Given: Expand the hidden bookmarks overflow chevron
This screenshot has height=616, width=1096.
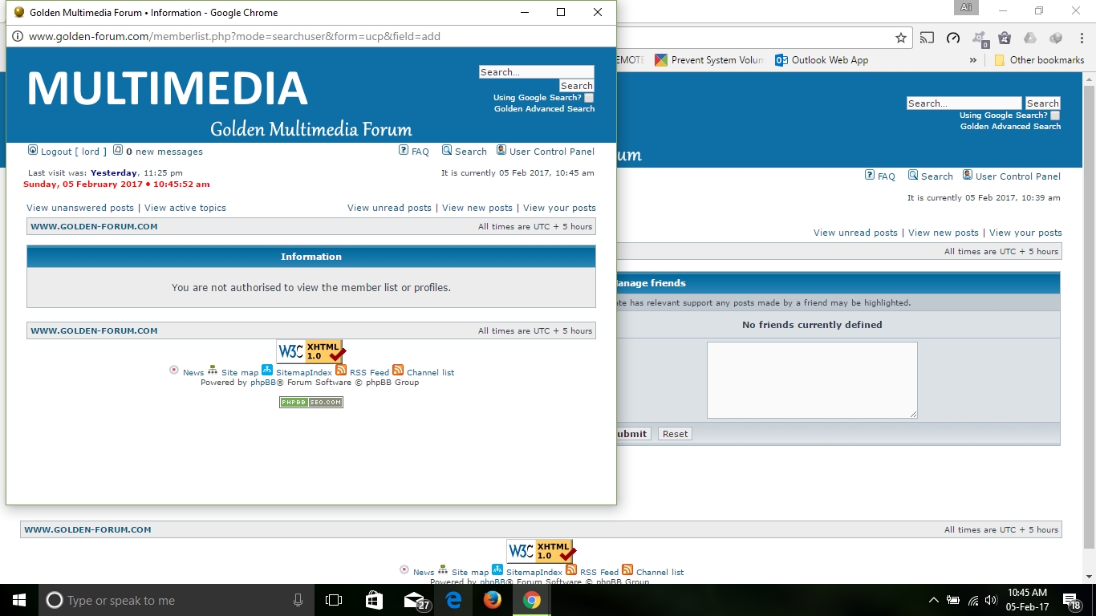Looking at the screenshot, I should pyautogui.click(x=973, y=60).
